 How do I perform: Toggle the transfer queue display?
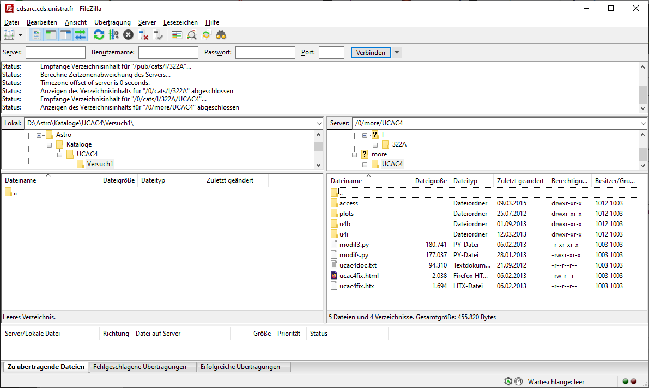80,35
